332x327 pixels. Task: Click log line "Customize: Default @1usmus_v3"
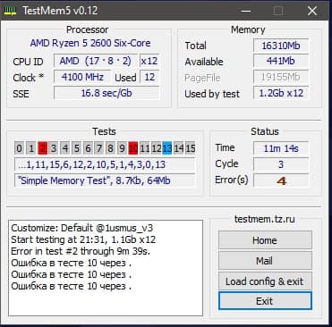pyautogui.click(x=82, y=228)
